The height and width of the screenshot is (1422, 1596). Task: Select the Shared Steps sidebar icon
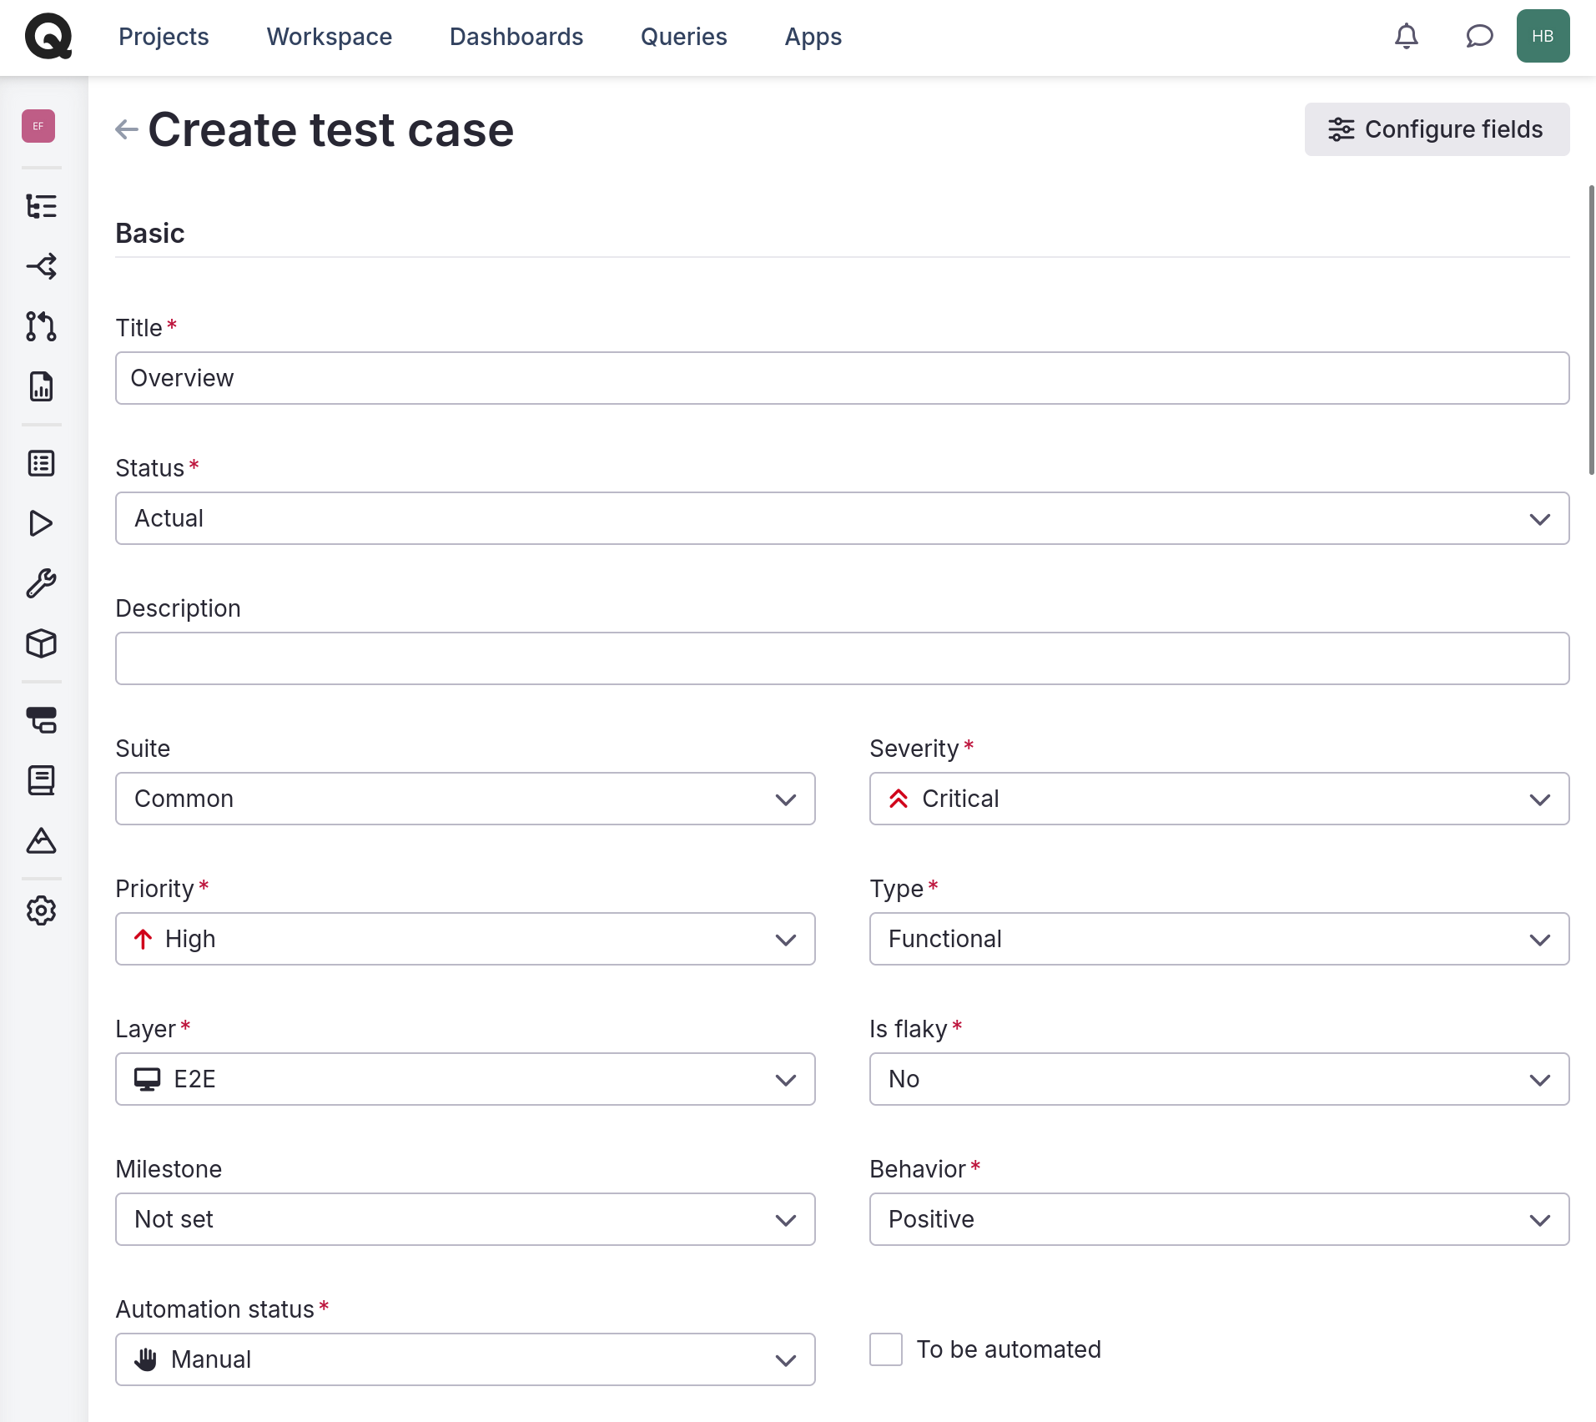41,266
